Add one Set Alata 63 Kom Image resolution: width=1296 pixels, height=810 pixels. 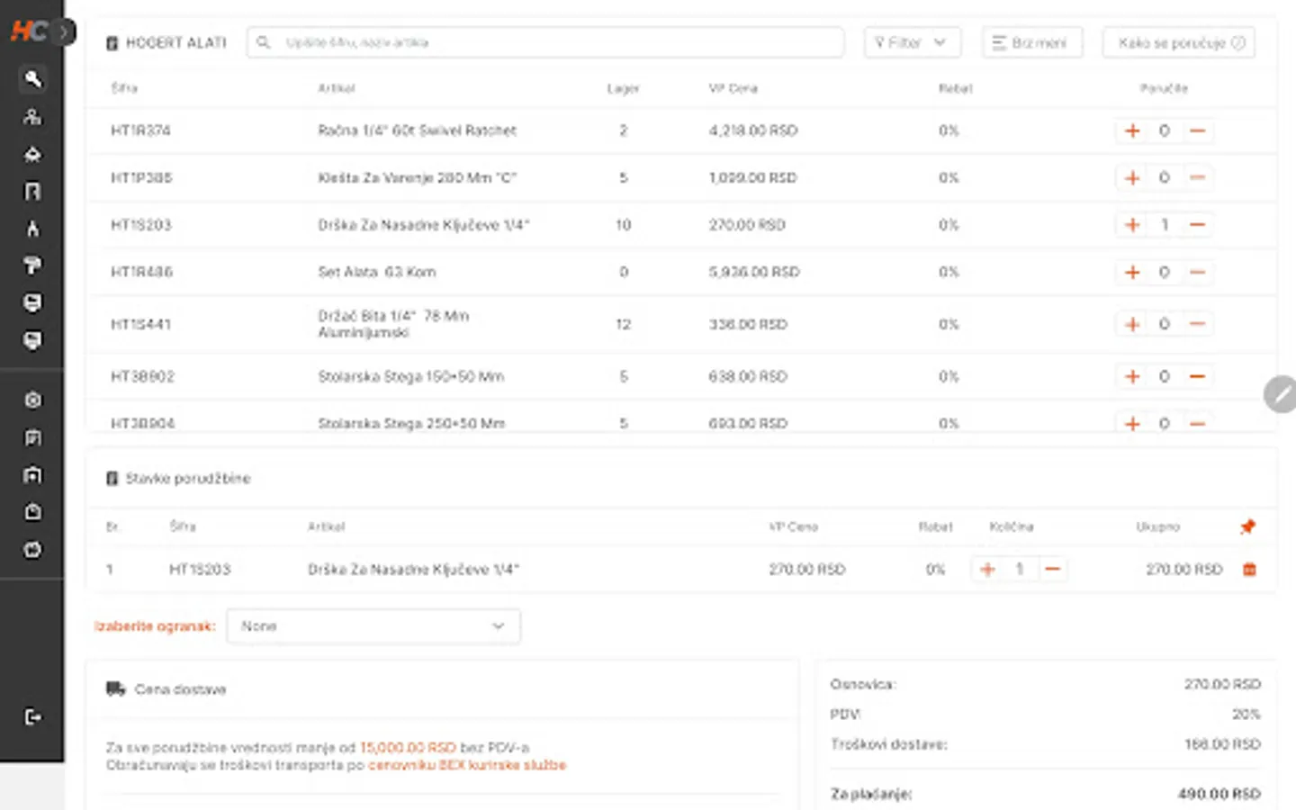pyautogui.click(x=1132, y=272)
